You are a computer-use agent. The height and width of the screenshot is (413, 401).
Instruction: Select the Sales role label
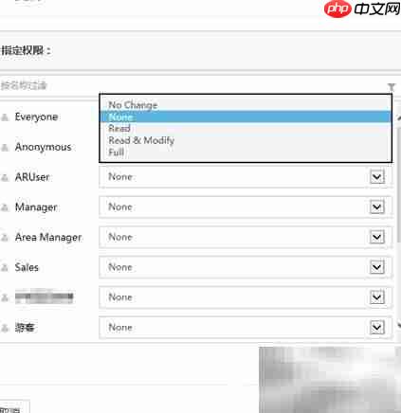(27, 267)
